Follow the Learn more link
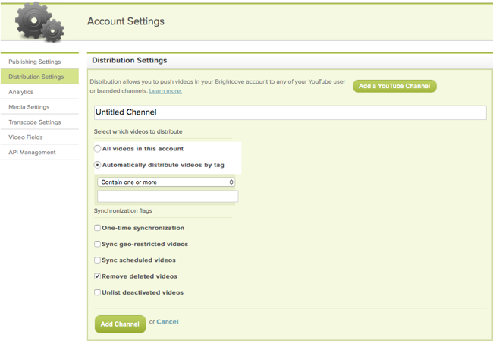The image size is (493, 341). [165, 91]
